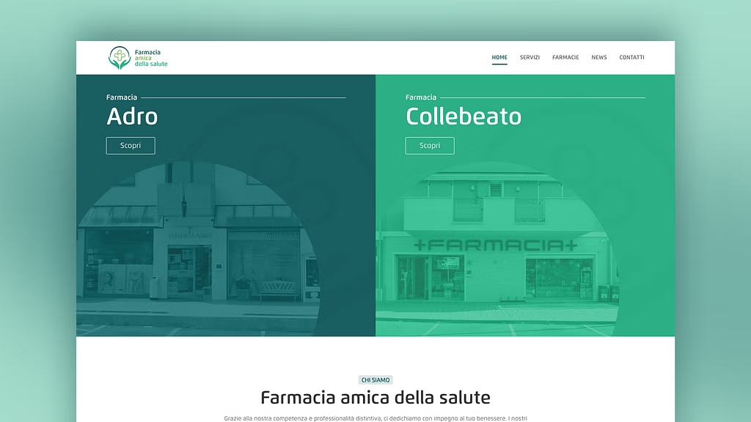The image size is (751, 422).
Task: Click the Farmacia label above Collebeato
Action: 421,97
